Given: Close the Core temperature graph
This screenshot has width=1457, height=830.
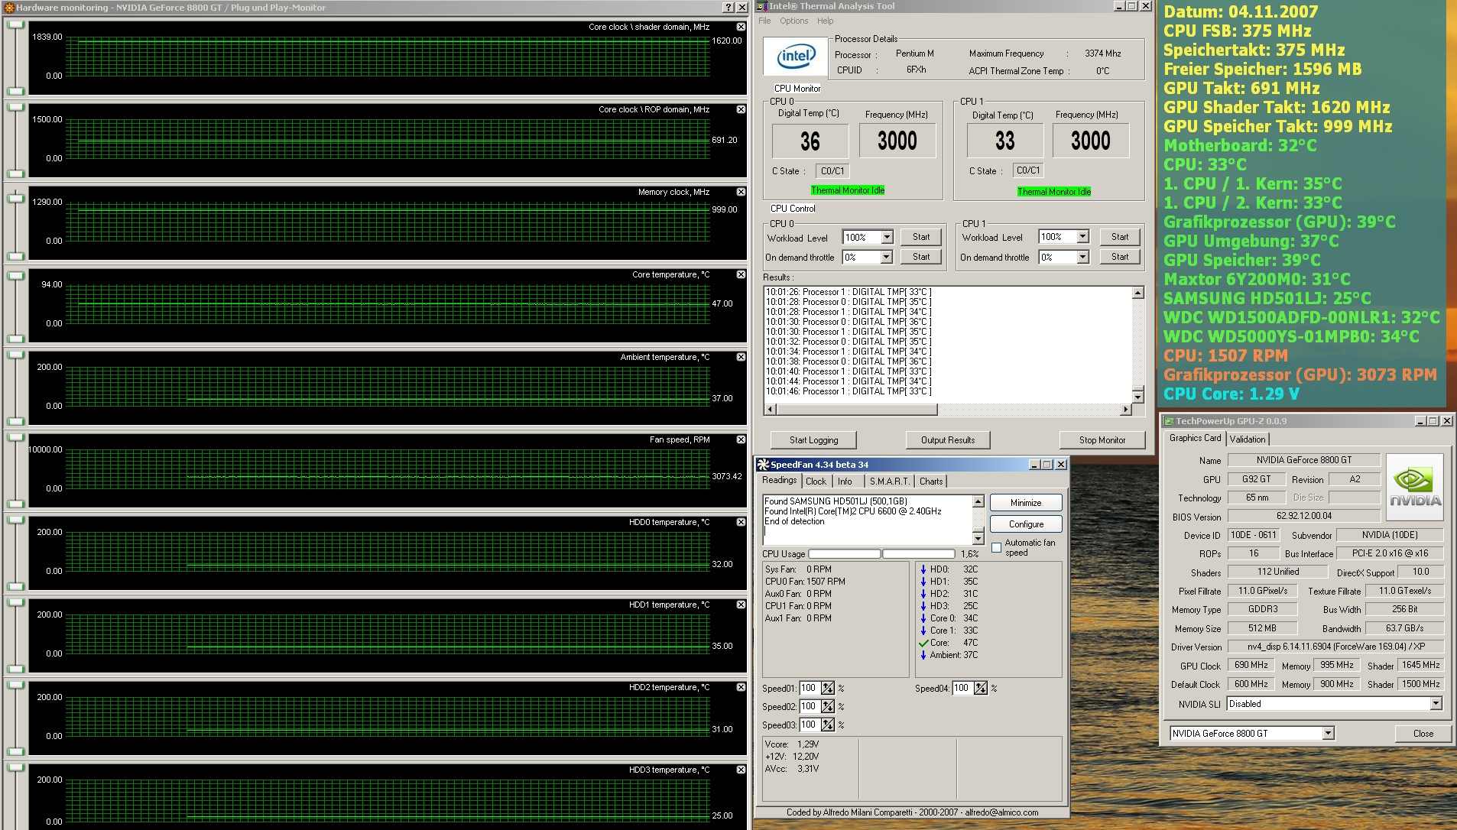Looking at the screenshot, I should pyautogui.click(x=741, y=274).
